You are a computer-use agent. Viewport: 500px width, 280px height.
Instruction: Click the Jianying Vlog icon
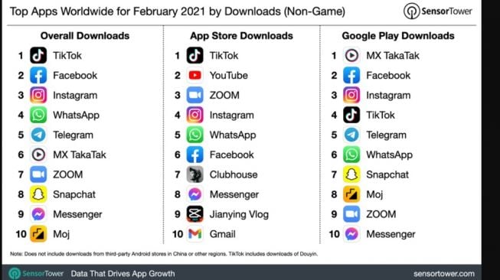click(194, 214)
